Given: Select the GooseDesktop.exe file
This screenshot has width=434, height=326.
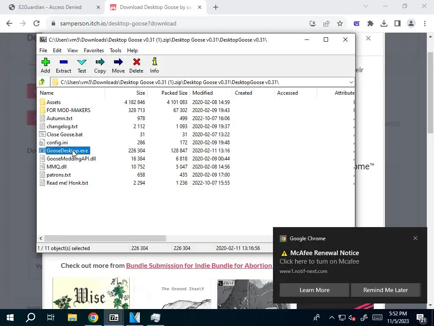Looking at the screenshot, I should (x=67, y=151).
